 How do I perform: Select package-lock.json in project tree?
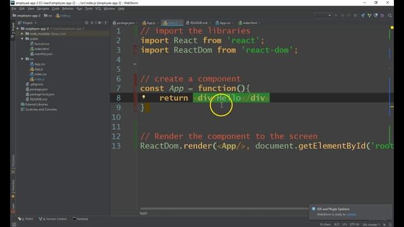(40, 95)
